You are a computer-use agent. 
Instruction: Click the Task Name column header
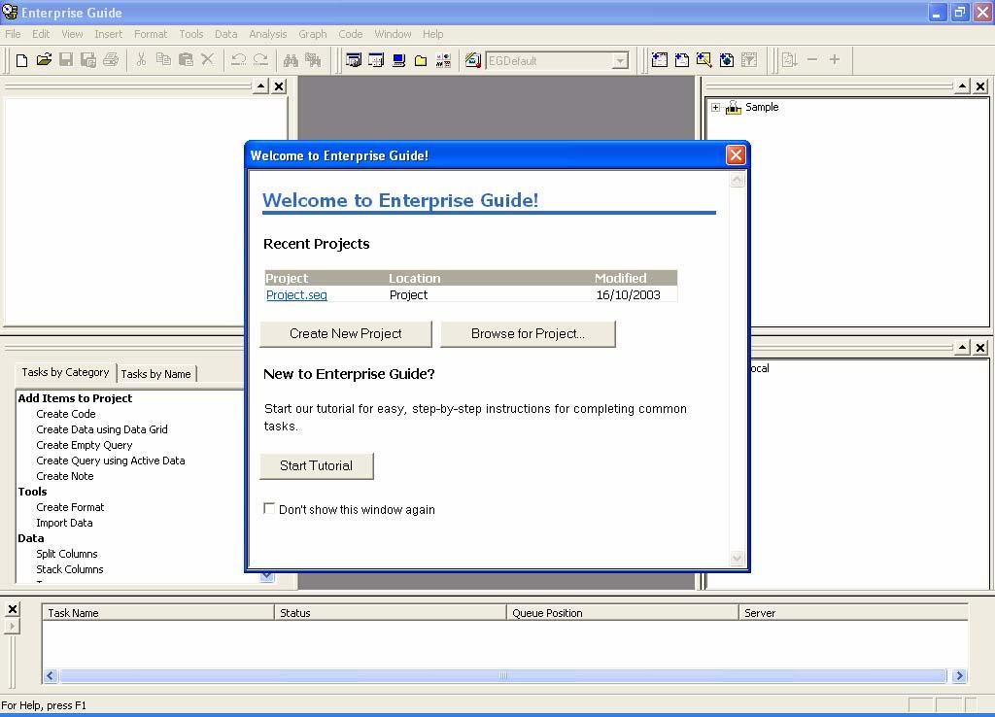158,613
